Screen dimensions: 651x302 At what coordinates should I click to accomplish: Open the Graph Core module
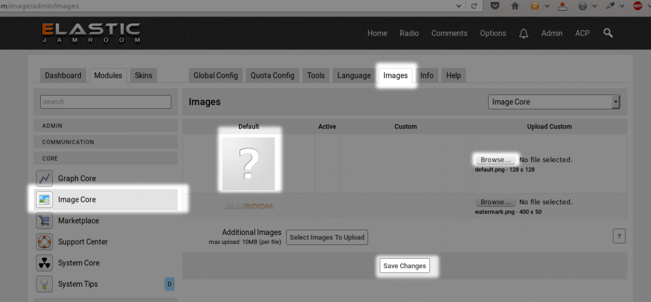(77, 178)
